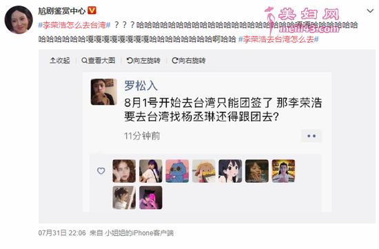Click the black-haired anime girl liker avatar
Viewport: 379px width, 249px height.
pyautogui.click(x=230, y=171)
